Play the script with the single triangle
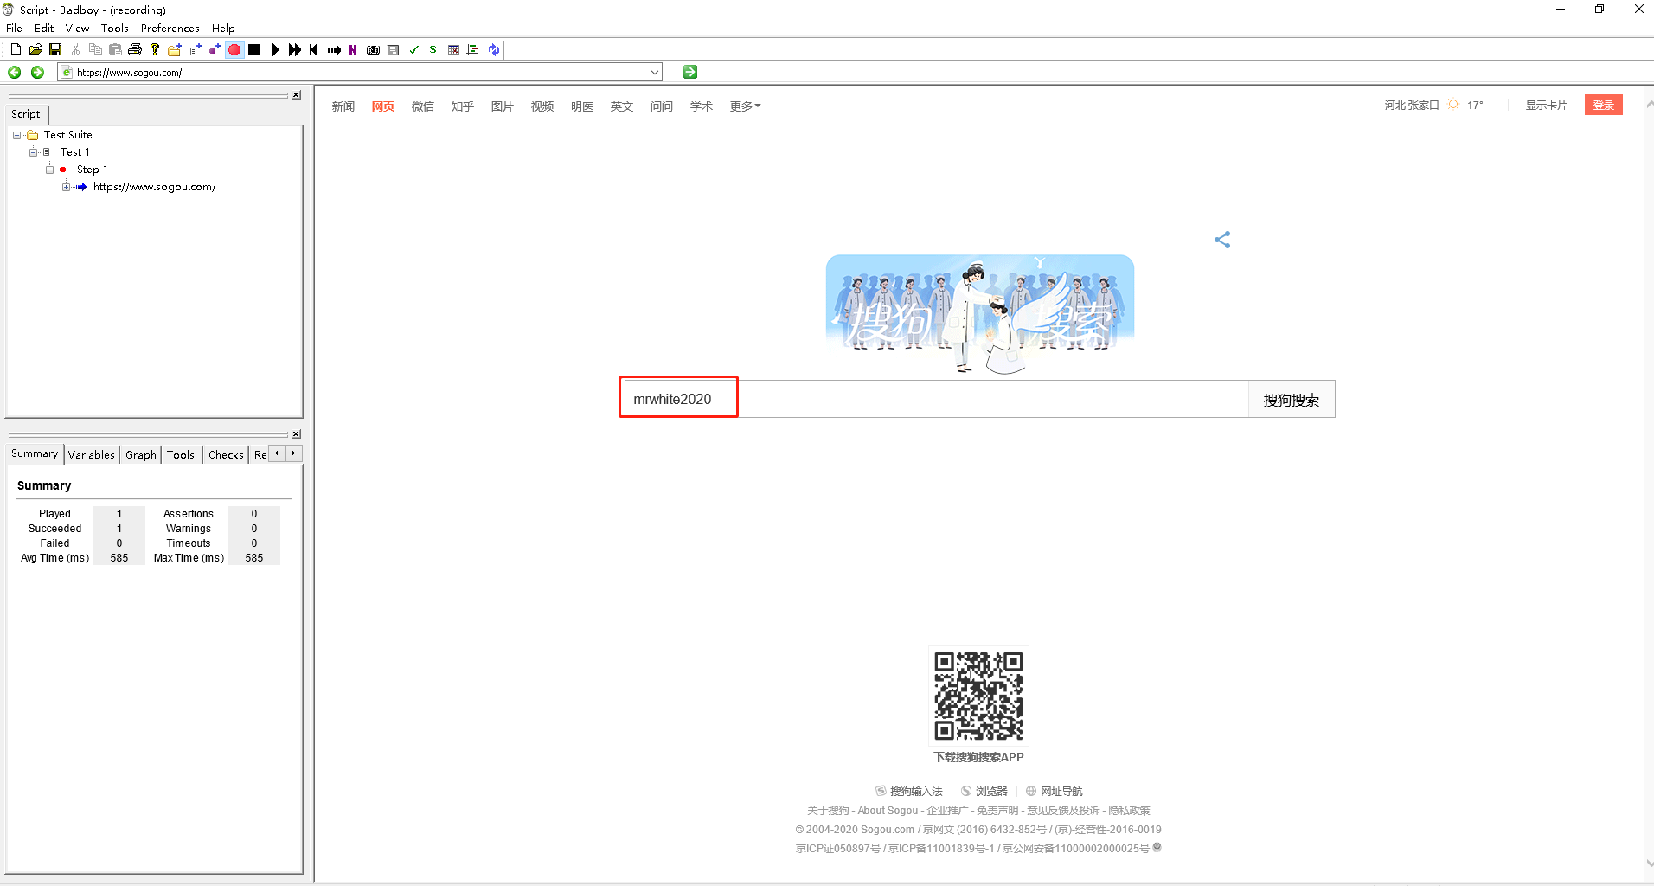The height and width of the screenshot is (886, 1654). pyautogui.click(x=275, y=49)
